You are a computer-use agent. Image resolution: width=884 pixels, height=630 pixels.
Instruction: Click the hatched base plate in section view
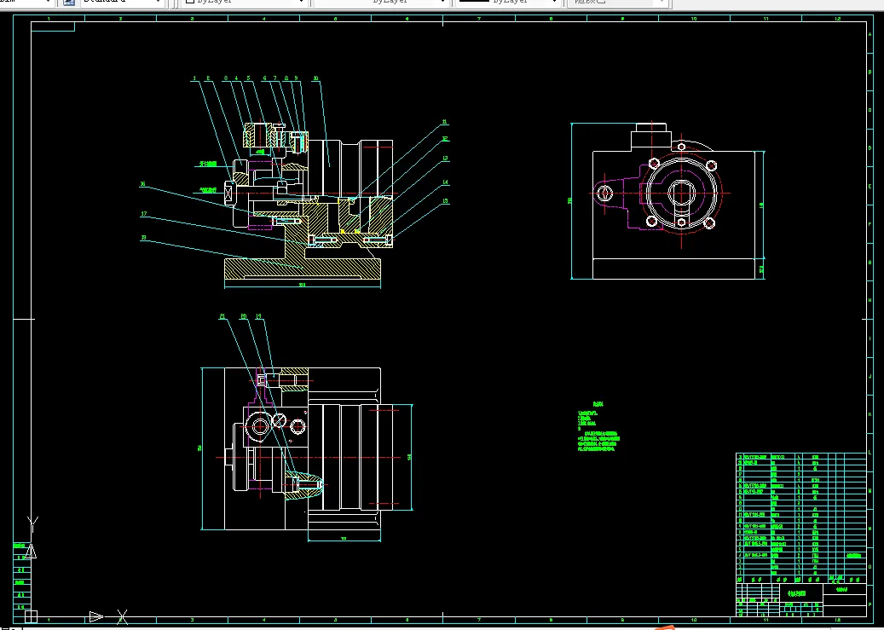[x=302, y=269]
